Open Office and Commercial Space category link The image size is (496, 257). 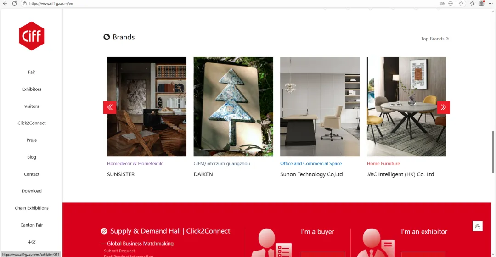(x=310, y=163)
